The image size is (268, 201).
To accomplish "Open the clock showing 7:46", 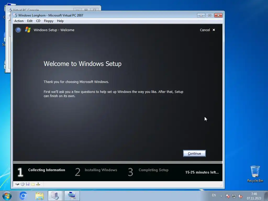I will (x=254, y=196).
